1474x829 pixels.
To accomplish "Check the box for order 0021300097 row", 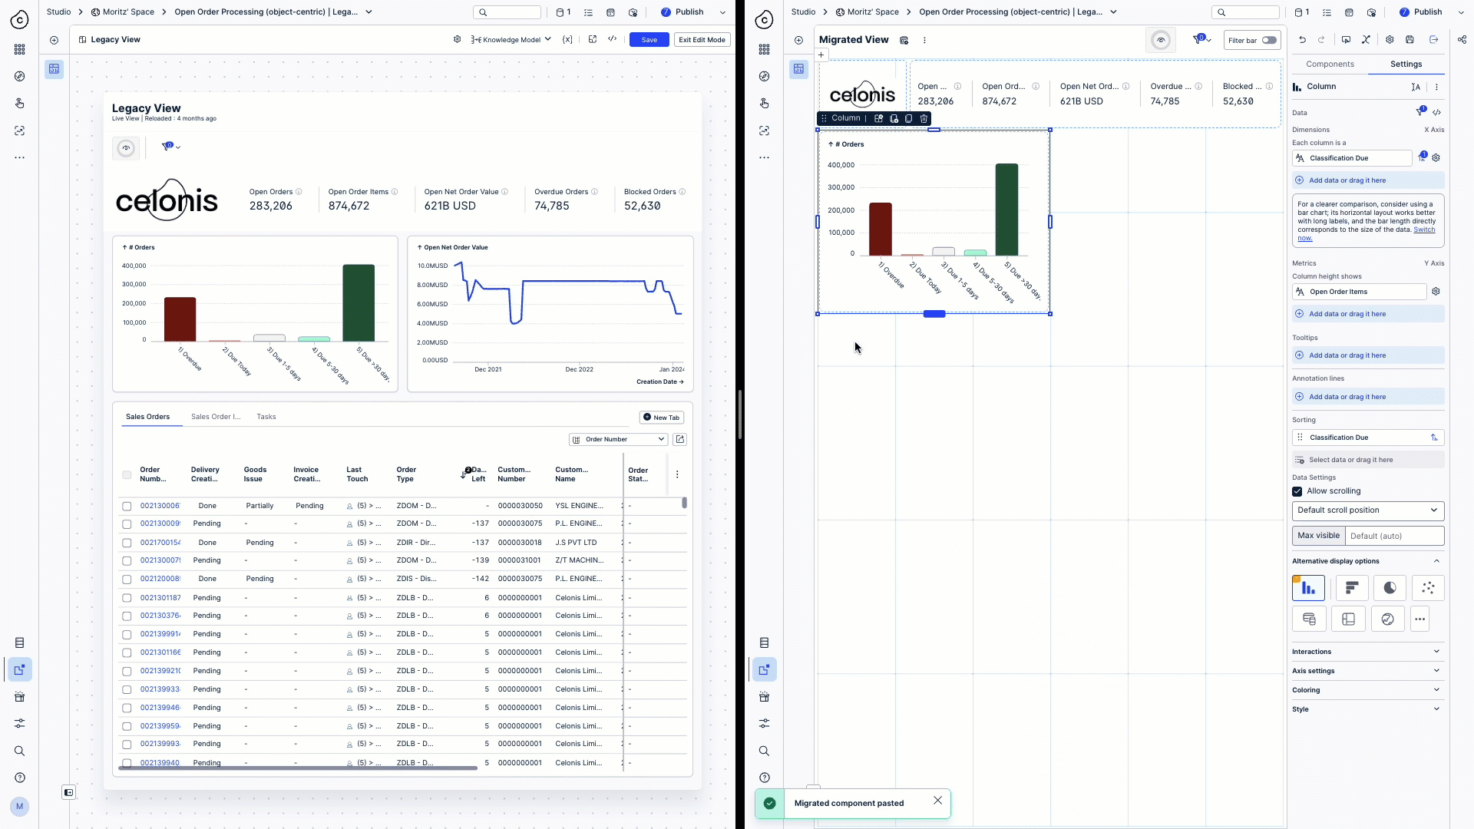I will click(127, 524).
